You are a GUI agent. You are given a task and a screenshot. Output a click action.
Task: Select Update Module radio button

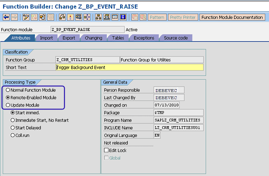[8, 105]
